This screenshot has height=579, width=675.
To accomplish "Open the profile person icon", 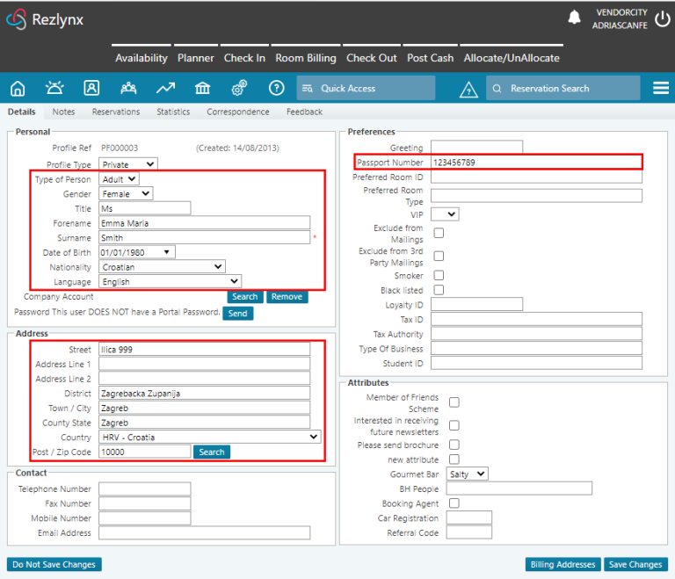I will 91,88.
